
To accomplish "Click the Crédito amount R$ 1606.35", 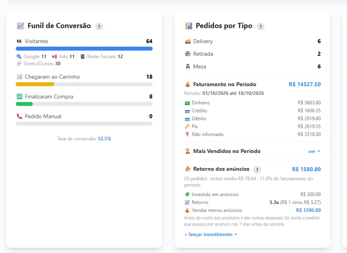I will pos(309,111).
